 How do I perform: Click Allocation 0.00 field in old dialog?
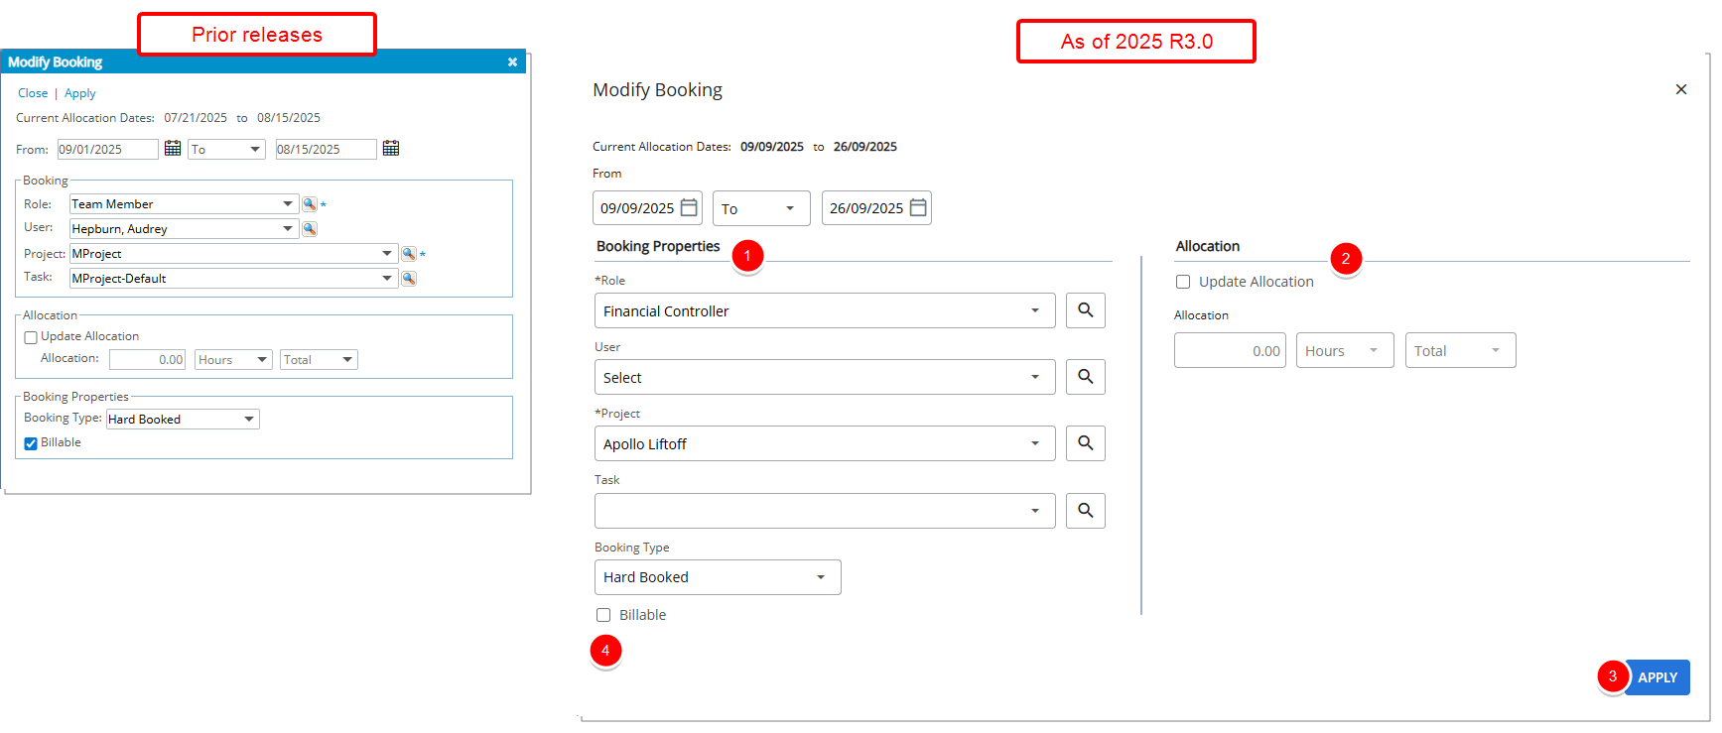(x=148, y=360)
